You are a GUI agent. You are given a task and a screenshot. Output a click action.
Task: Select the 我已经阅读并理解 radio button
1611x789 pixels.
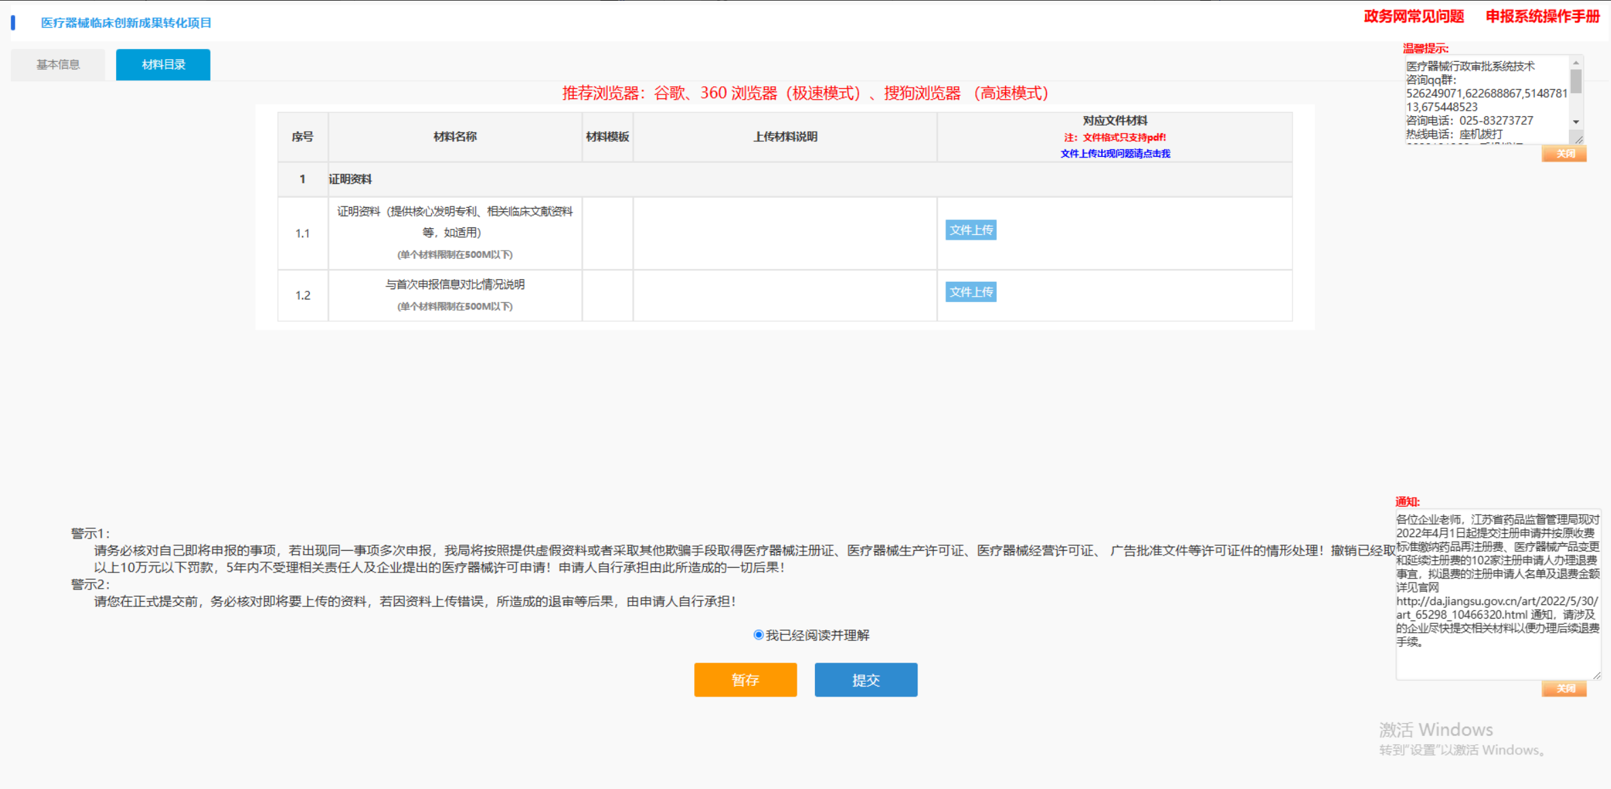[758, 635]
